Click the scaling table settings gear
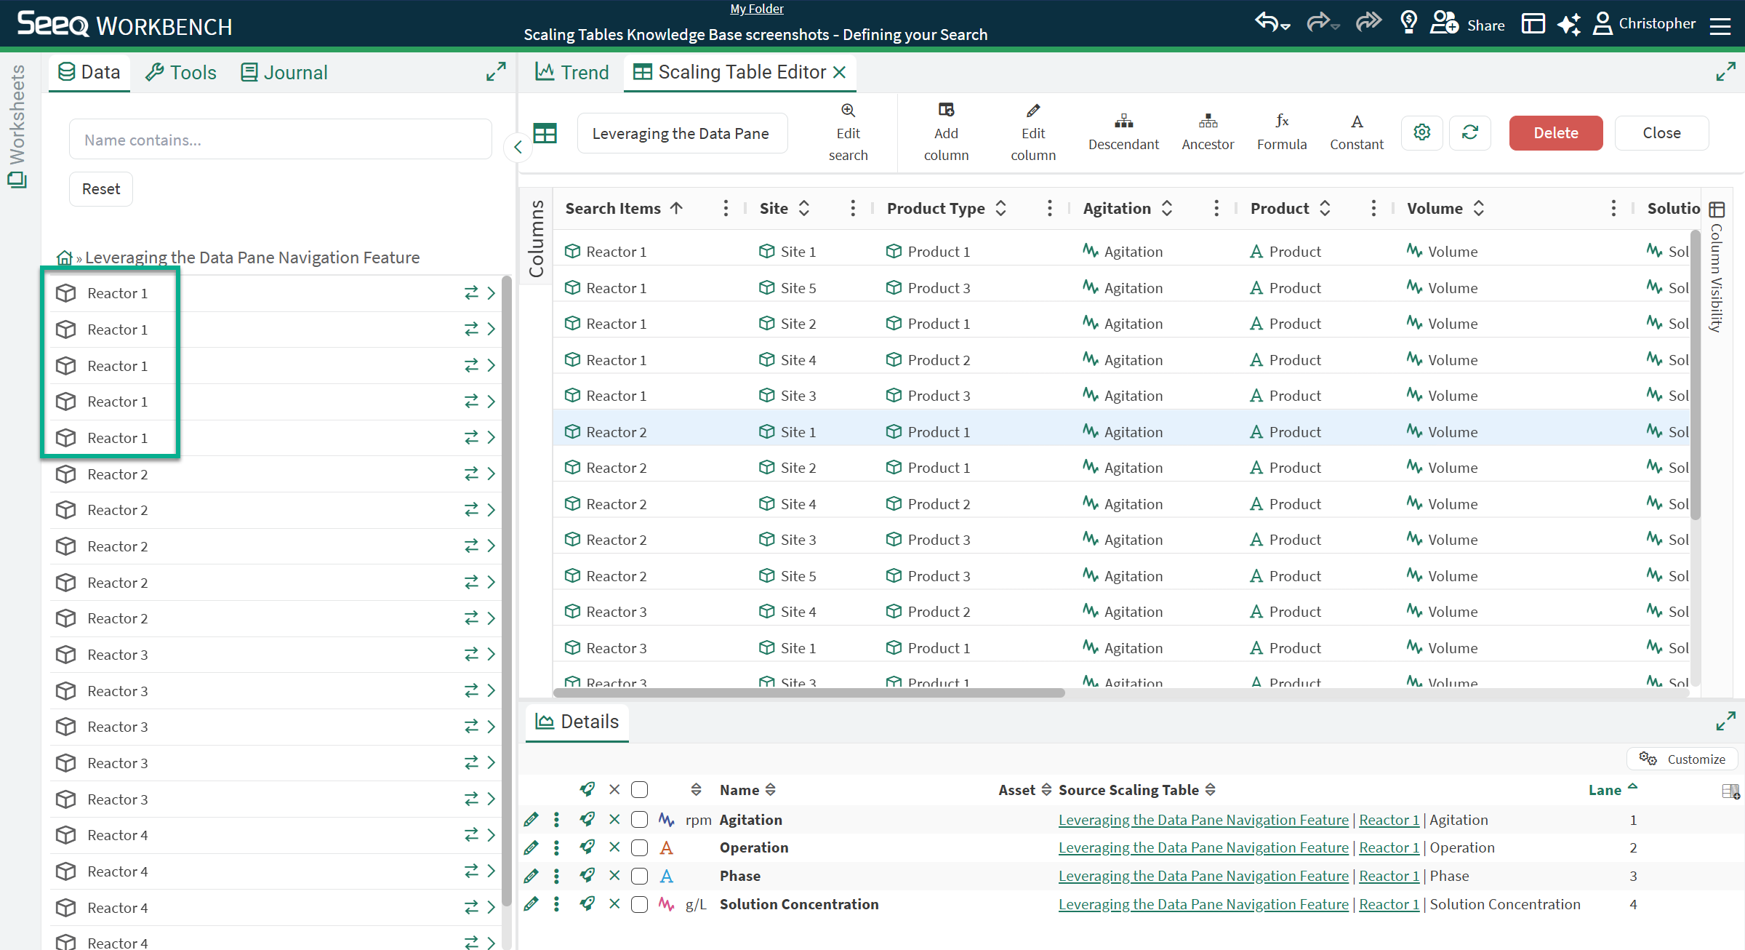 point(1422,132)
